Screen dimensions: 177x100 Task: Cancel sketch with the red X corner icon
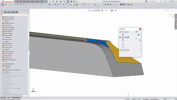(x=173, y=16)
